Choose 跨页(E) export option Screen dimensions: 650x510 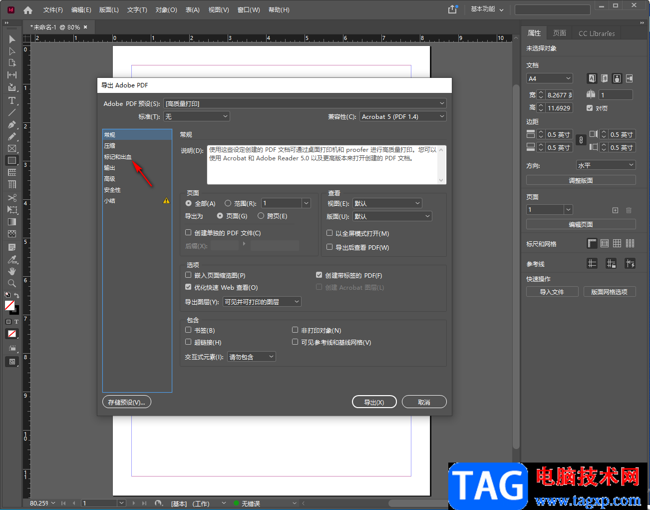[x=261, y=216]
